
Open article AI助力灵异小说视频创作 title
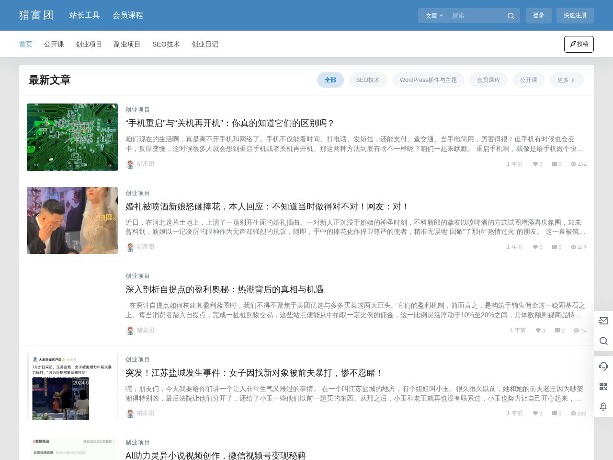(x=216, y=455)
